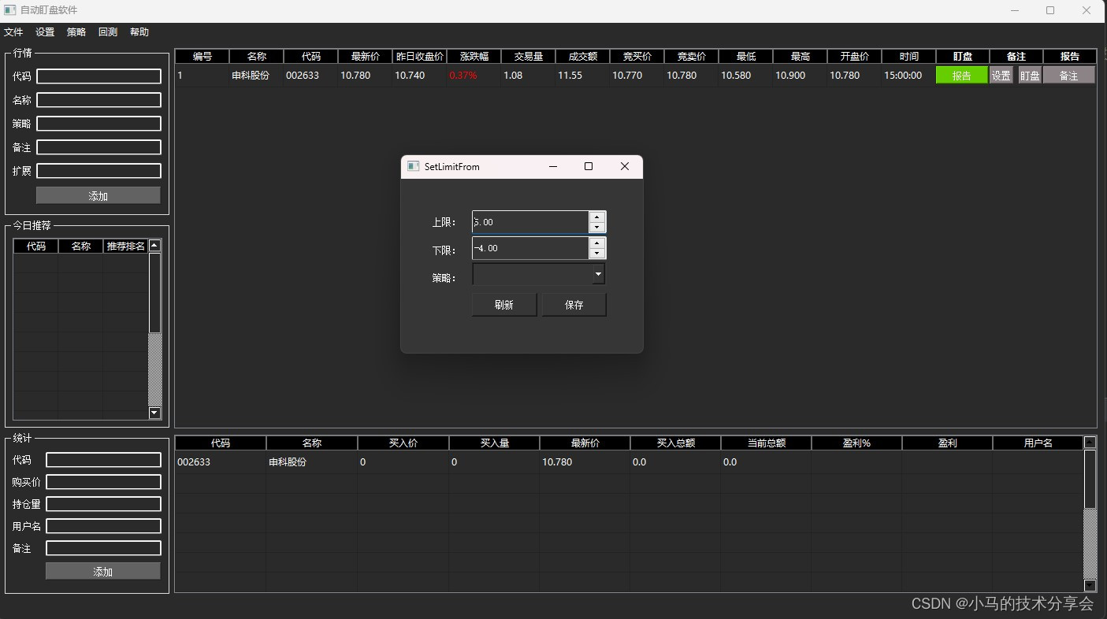Screen dimensions: 1107x619
Task: Click the 代码 input in 统计 panel
Action: [103, 460]
